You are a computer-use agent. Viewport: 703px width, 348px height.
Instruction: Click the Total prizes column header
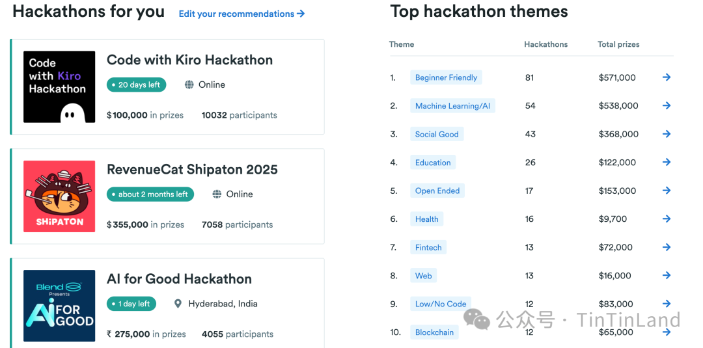tap(619, 44)
